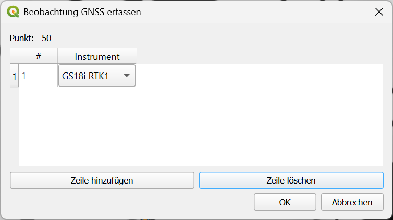Click the empty row-header strip below row 1

(x=15, y=126)
